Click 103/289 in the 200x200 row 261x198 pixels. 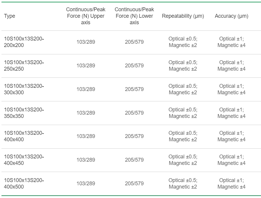point(86,42)
